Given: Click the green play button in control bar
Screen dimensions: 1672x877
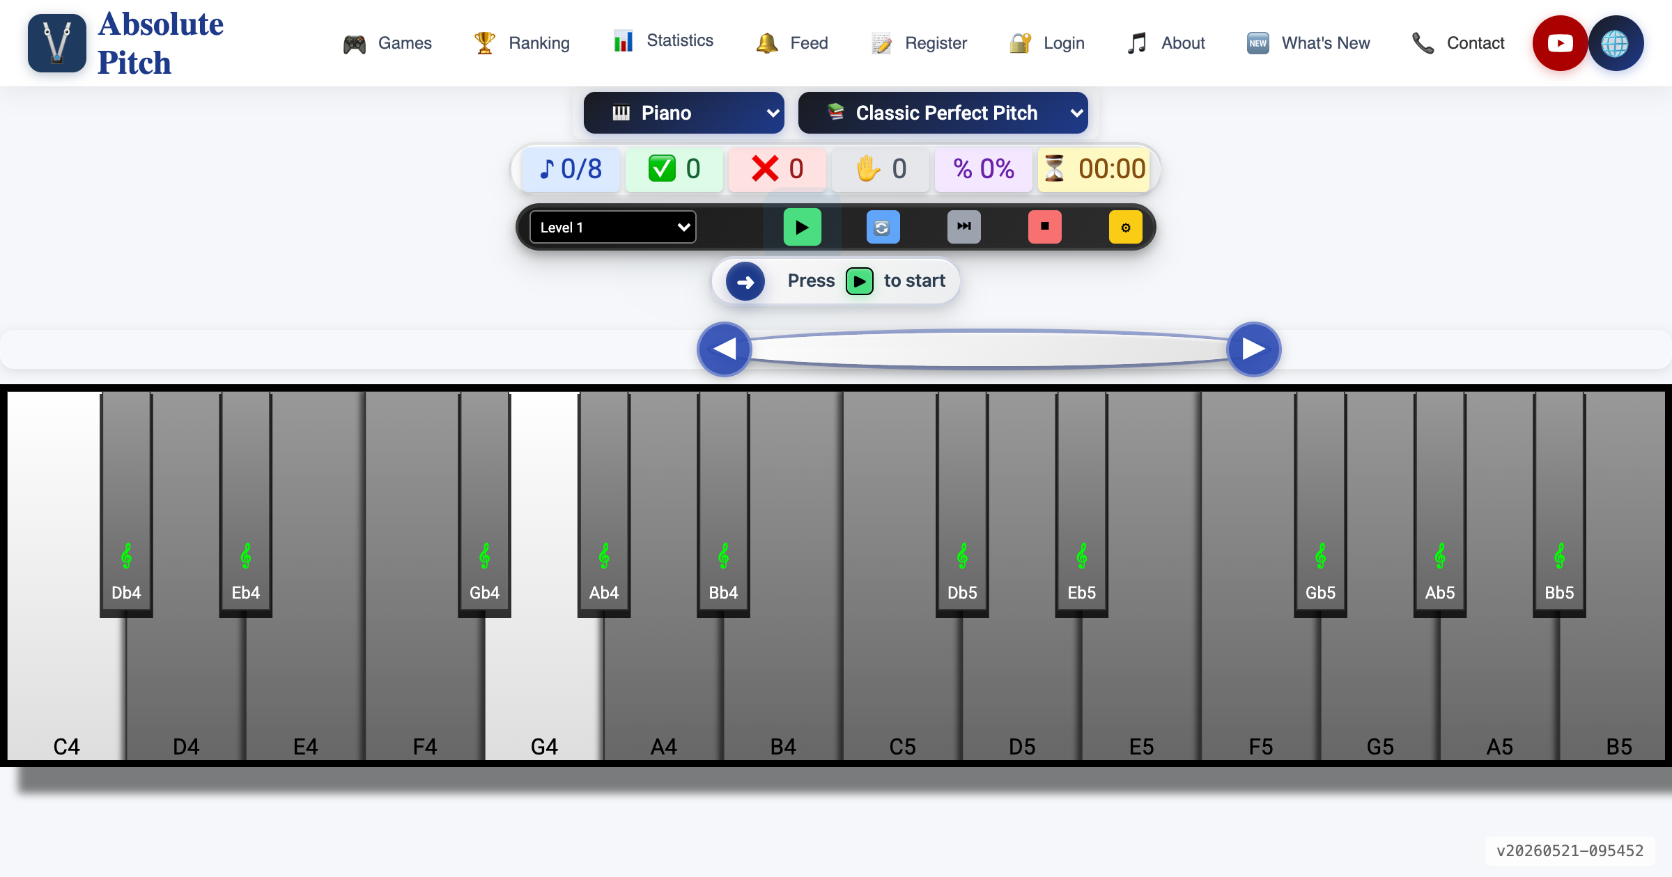Looking at the screenshot, I should click(x=802, y=227).
